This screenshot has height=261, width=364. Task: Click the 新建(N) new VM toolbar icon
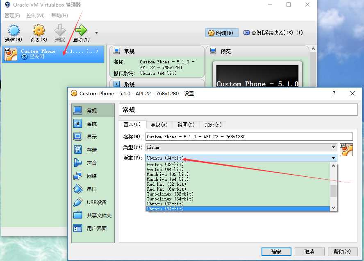tap(14, 30)
